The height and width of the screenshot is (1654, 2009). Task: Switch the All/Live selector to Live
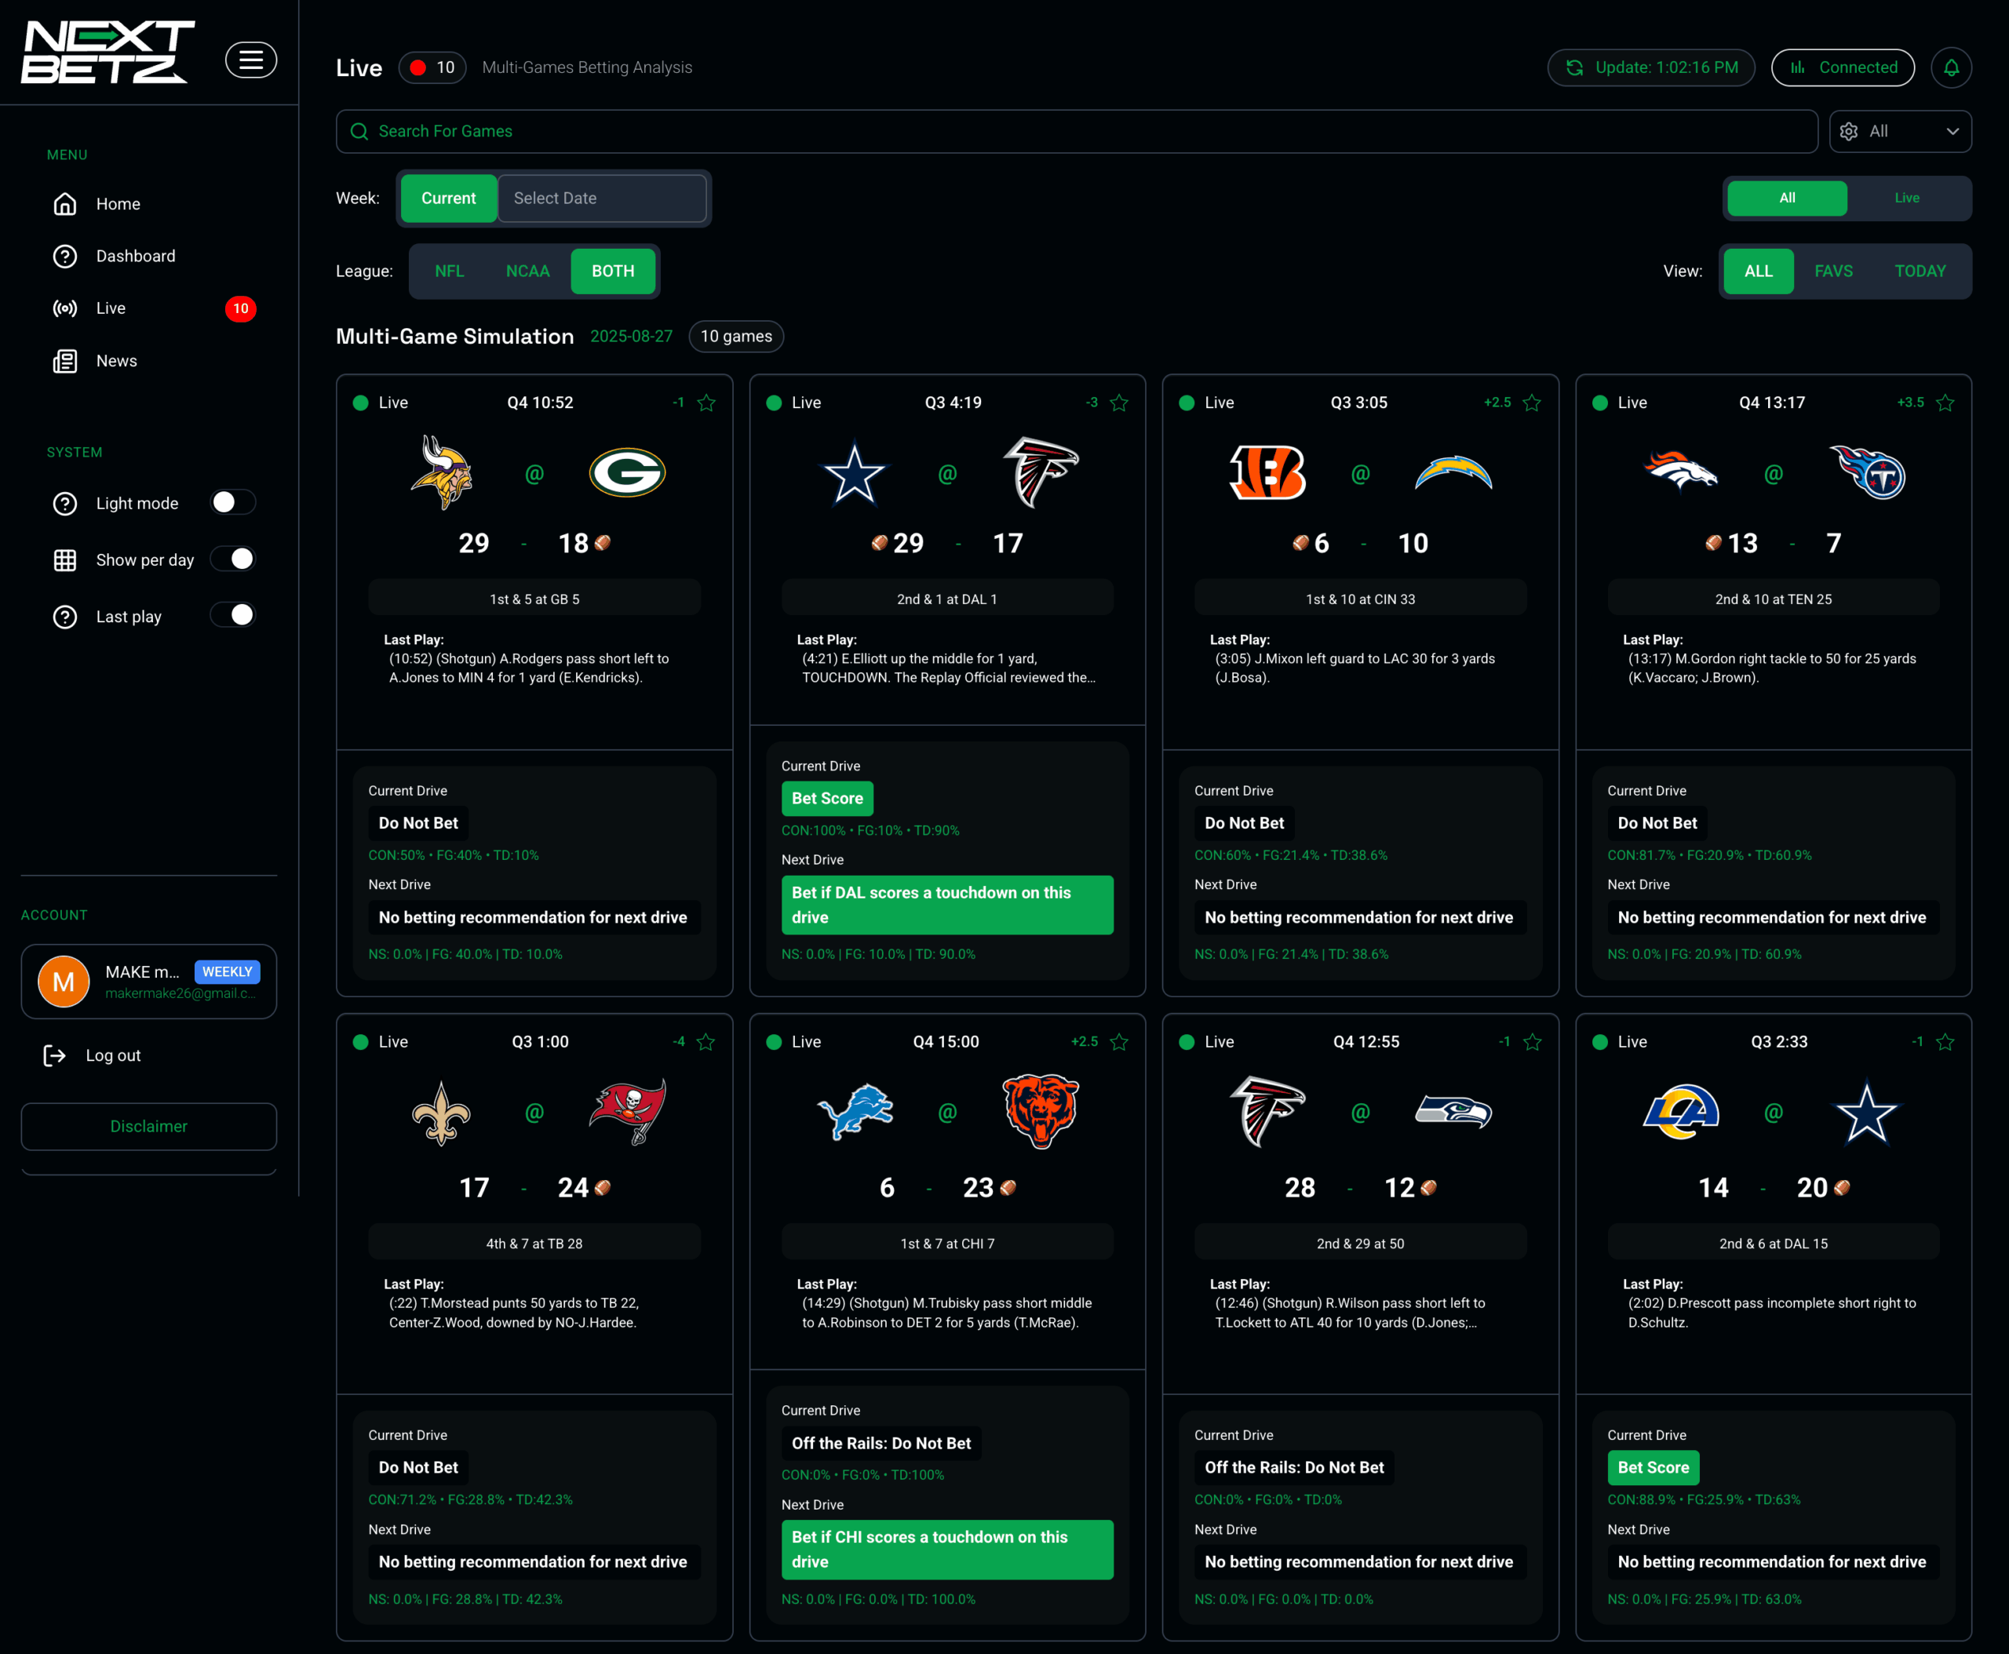pyautogui.click(x=1906, y=199)
